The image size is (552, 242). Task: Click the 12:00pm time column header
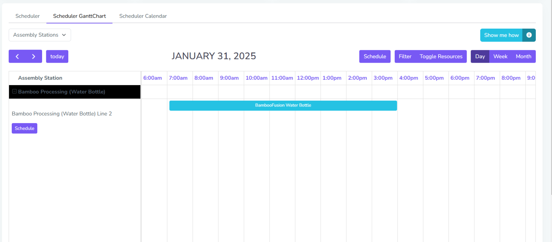(x=308, y=78)
